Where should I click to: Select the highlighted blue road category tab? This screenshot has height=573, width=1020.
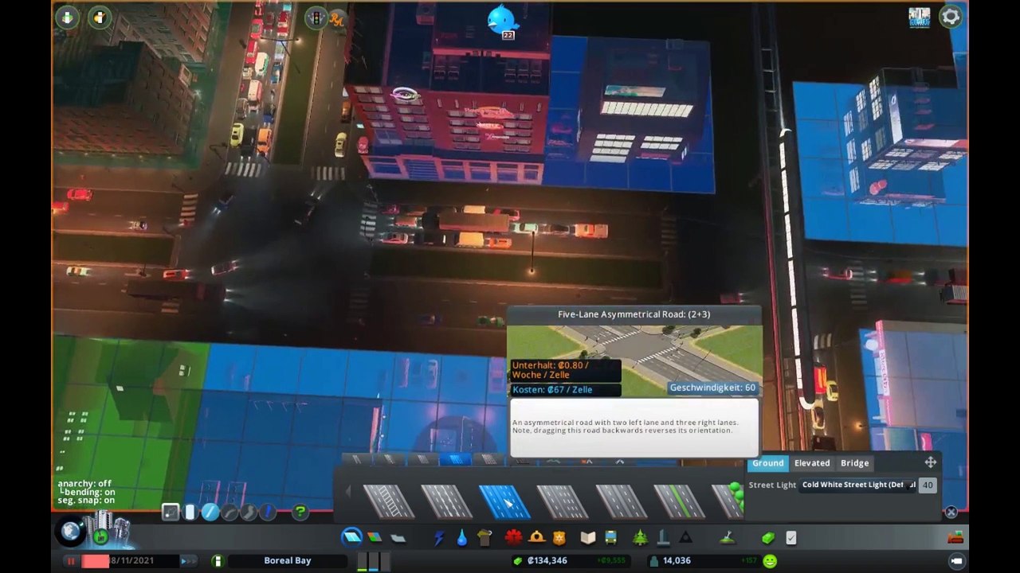tap(455, 459)
